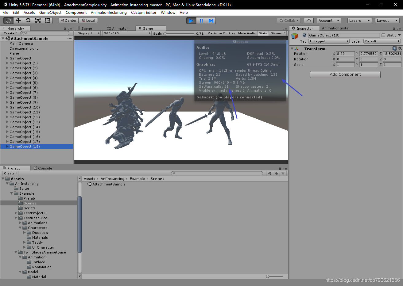Select the Hand tool

point(8,20)
